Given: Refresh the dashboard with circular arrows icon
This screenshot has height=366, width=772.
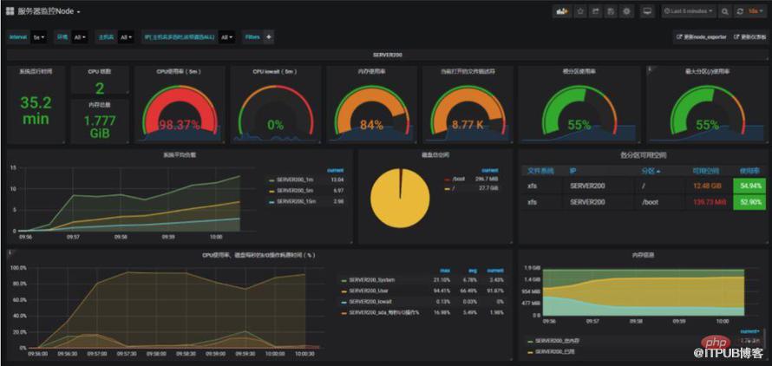Looking at the screenshot, I should pos(740,10).
